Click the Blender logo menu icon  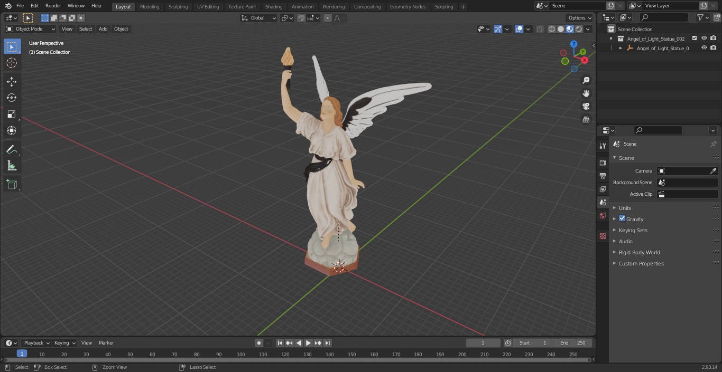click(x=8, y=6)
